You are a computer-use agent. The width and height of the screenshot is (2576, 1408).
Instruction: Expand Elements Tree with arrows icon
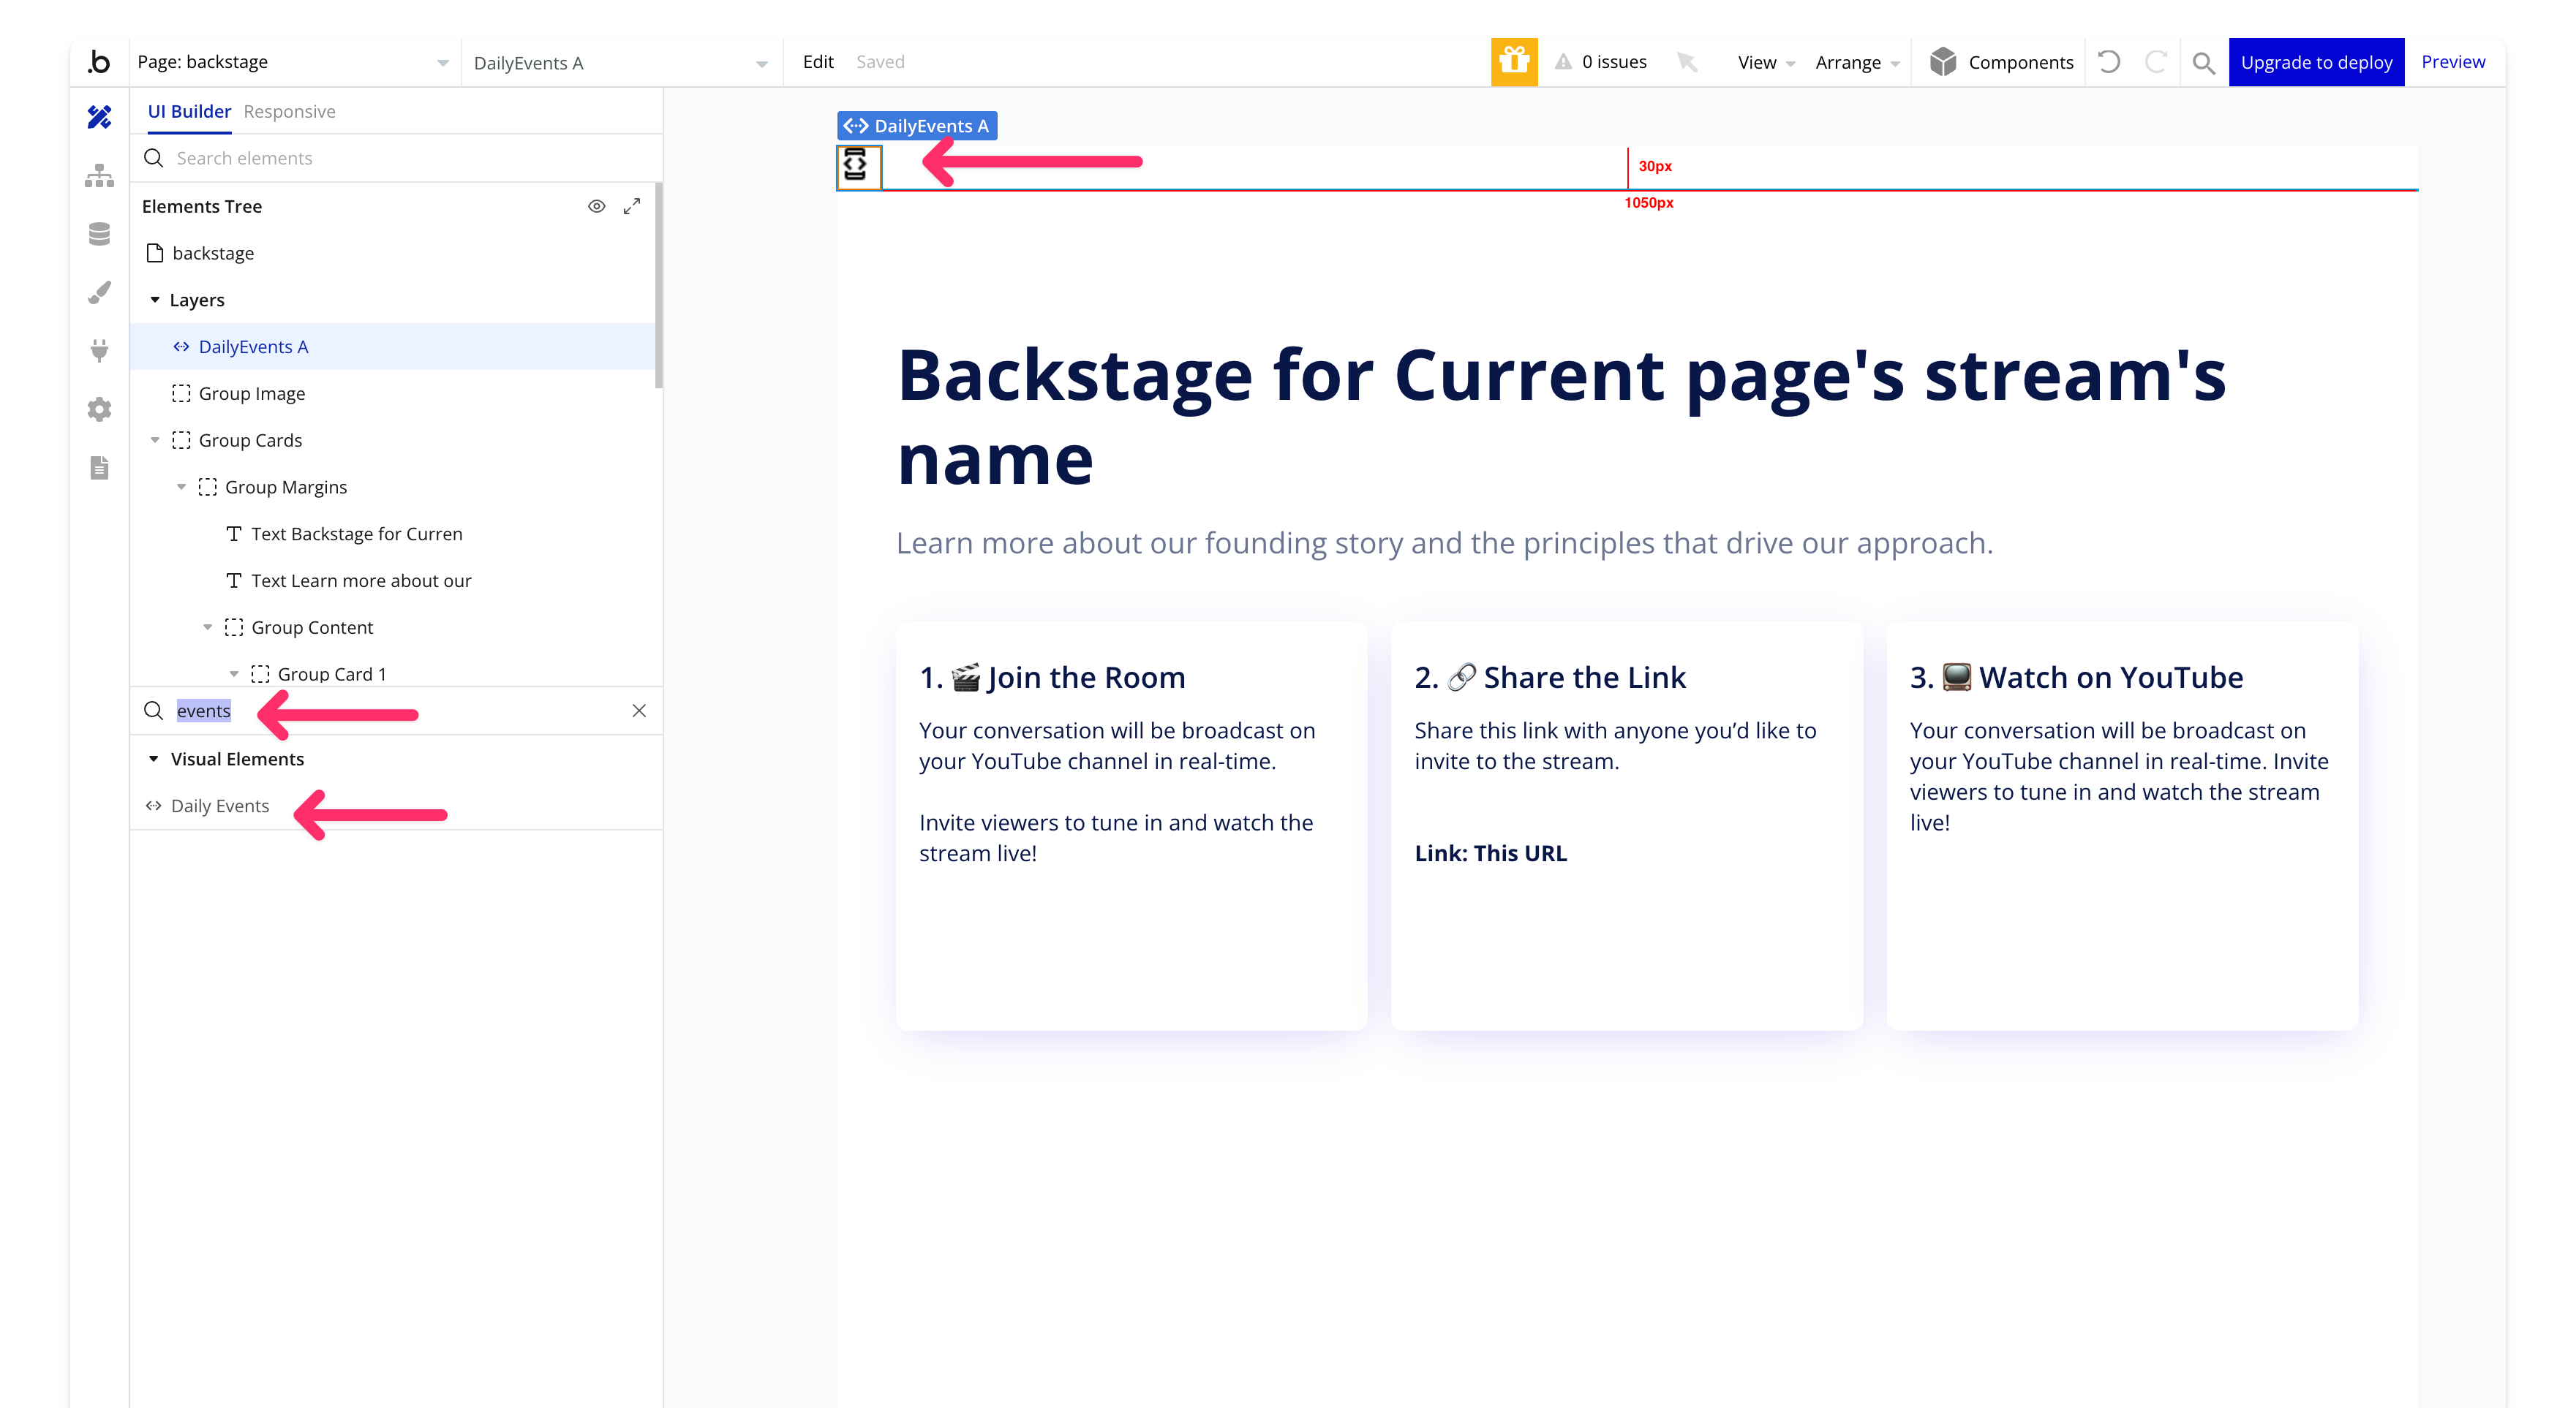[x=632, y=206]
